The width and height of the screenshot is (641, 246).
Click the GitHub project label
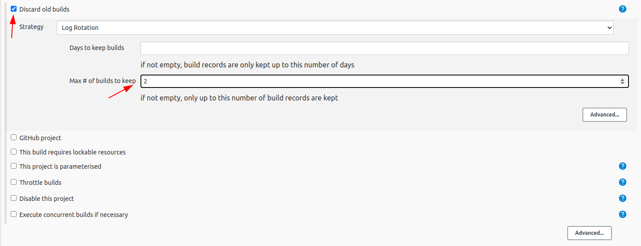pos(40,138)
